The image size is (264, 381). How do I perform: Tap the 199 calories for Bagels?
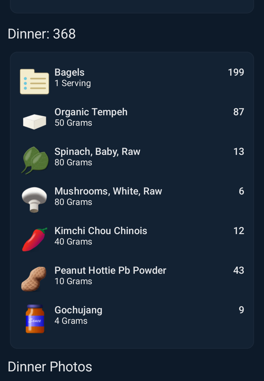tap(236, 72)
